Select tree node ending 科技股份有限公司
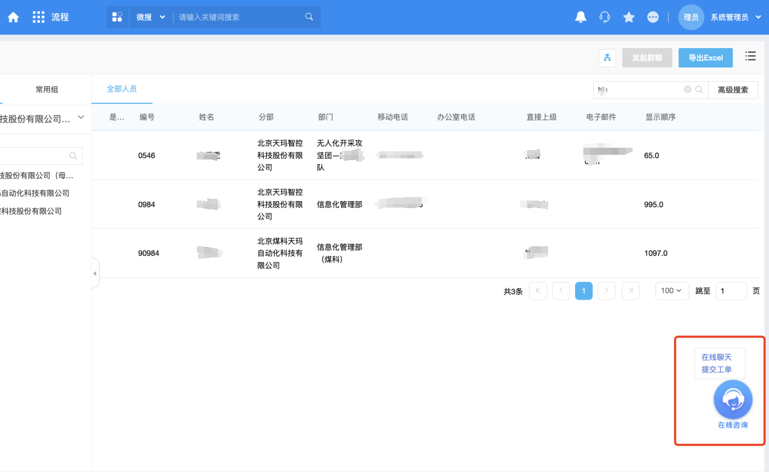This screenshot has width=769, height=472. pos(31,211)
